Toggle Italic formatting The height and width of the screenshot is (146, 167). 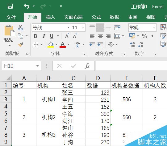(x=44, y=36)
